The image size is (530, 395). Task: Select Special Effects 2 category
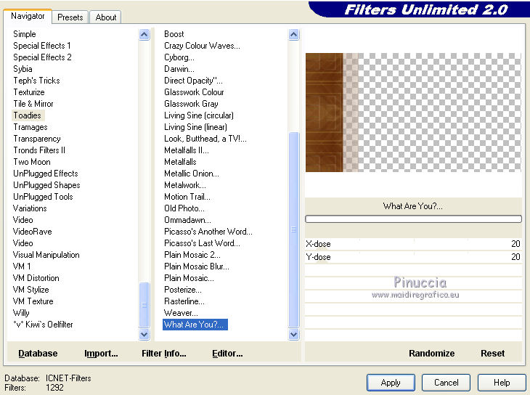pos(42,57)
